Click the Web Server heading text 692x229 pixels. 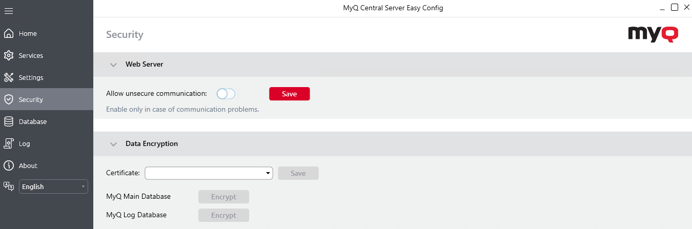tap(145, 65)
